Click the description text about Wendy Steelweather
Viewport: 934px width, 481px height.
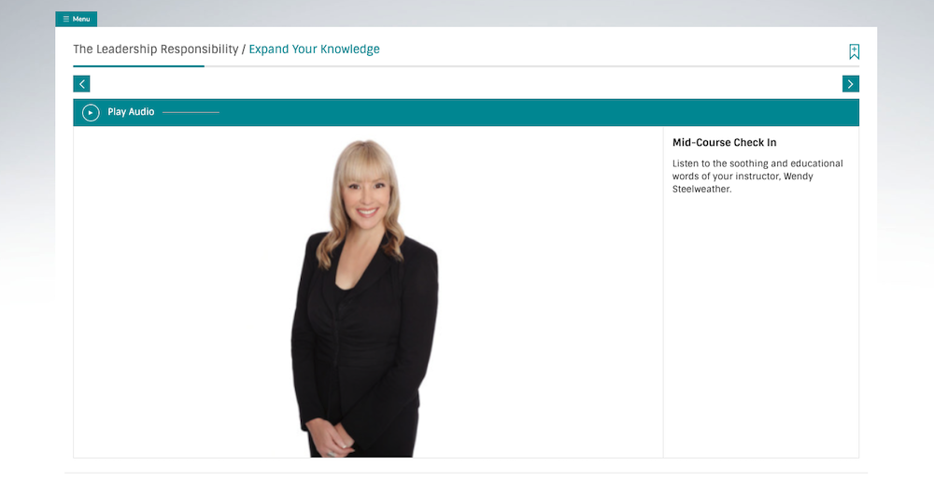tap(757, 177)
